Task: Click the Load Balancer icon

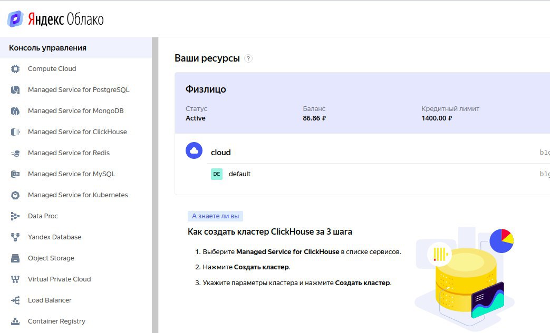Action: tap(15, 300)
